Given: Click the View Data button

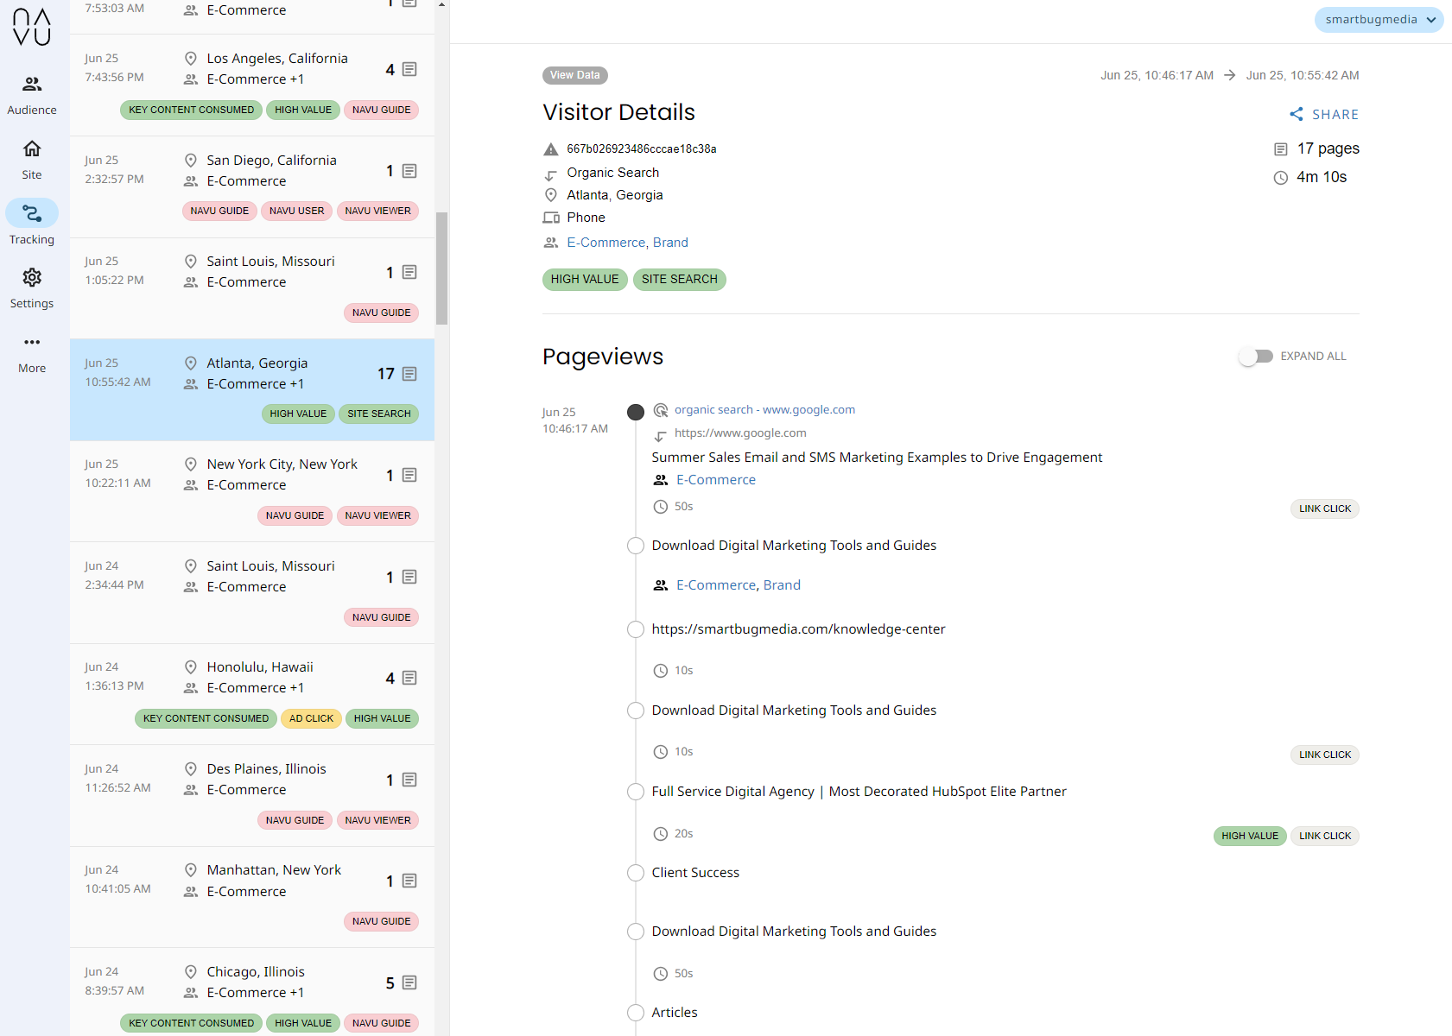Looking at the screenshot, I should point(575,75).
